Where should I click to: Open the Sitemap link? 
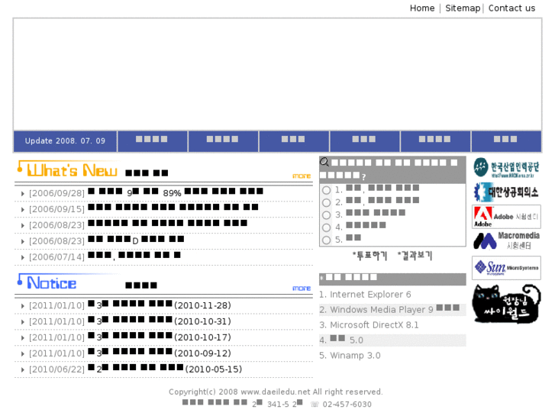point(463,8)
